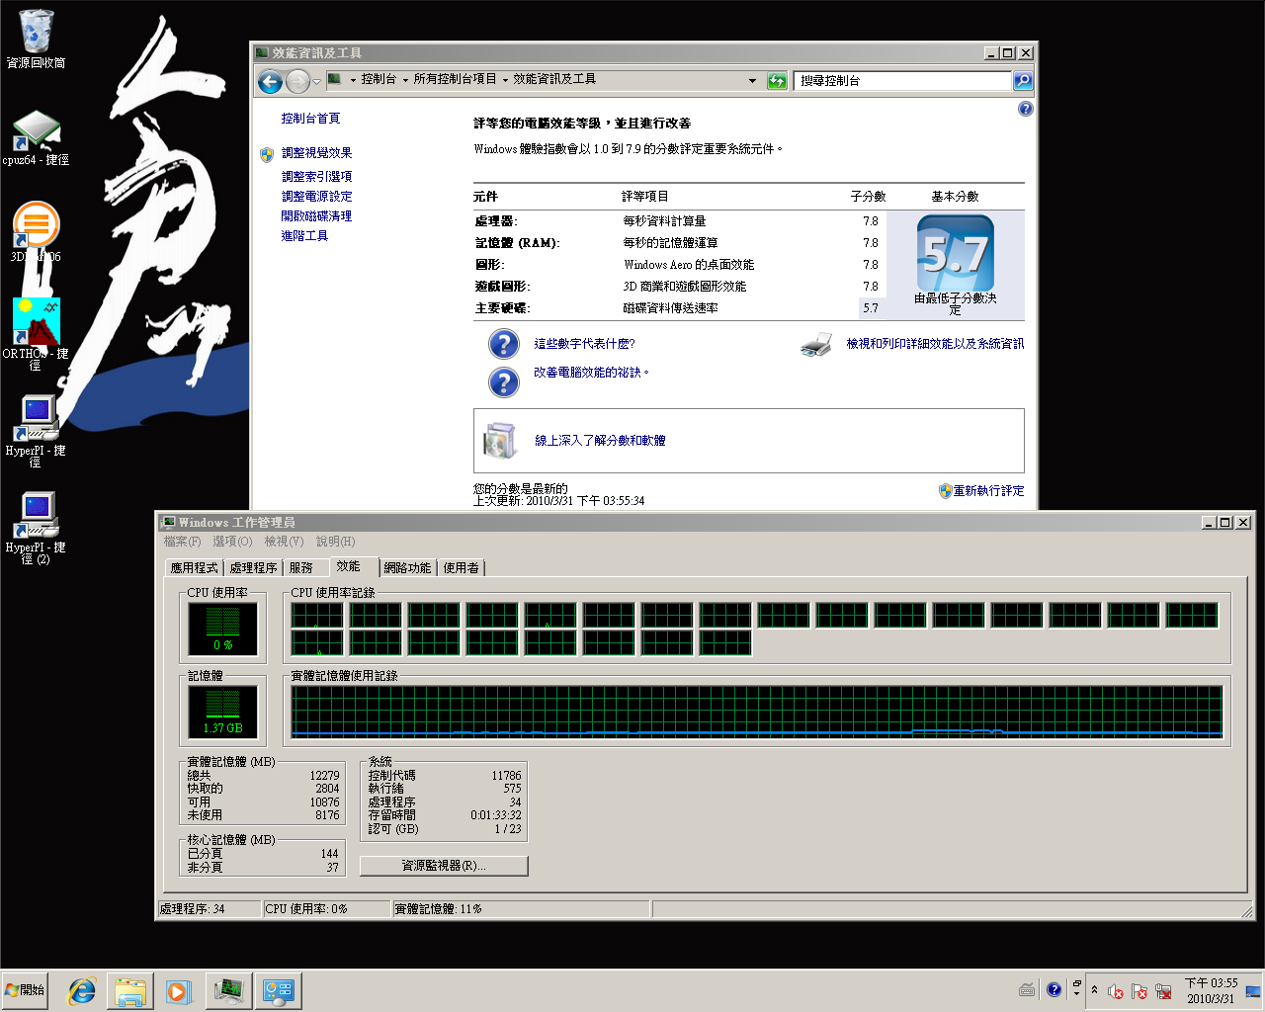Screen dimensions: 1265x1012
Task: Click the Forward arrow in Control Panel window
Action: pos(297,81)
